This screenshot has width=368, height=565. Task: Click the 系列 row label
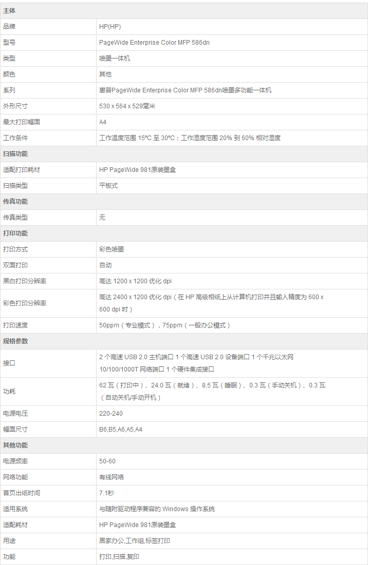pyautogui.click(x=9, y=90)
